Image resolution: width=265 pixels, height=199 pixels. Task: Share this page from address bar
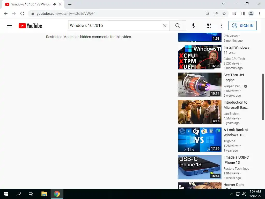(x=216, y=13)
